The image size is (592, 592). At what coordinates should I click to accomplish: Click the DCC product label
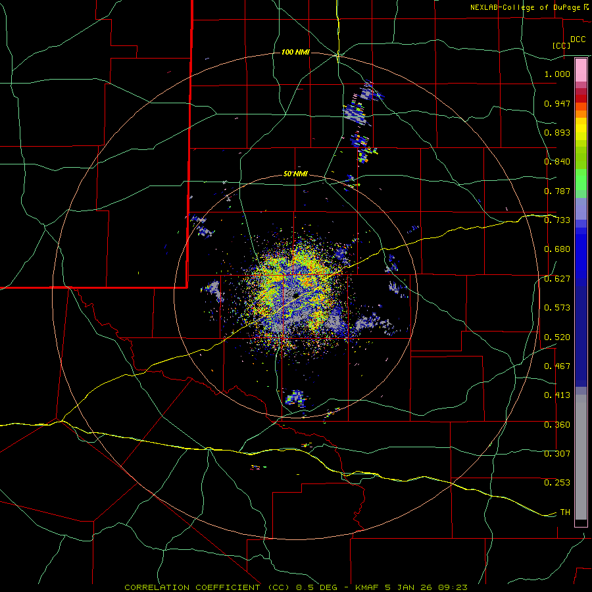point(578,39)
